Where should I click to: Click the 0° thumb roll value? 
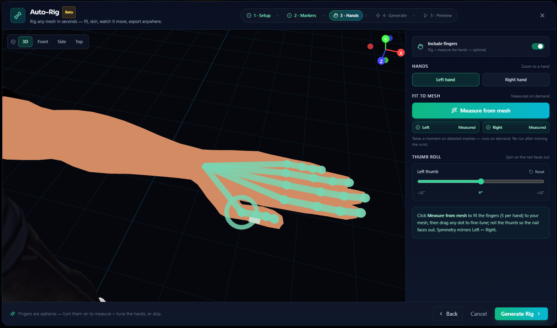pyautogui.click(x=481, y=193)
